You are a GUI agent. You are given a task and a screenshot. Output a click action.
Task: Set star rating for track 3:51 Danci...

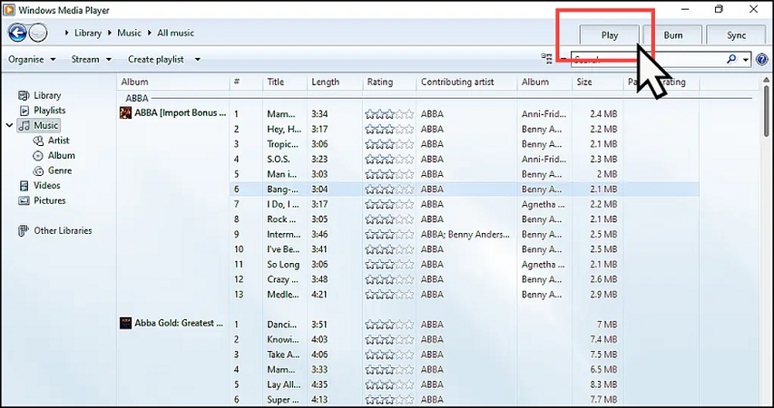[x=389, y=325]
